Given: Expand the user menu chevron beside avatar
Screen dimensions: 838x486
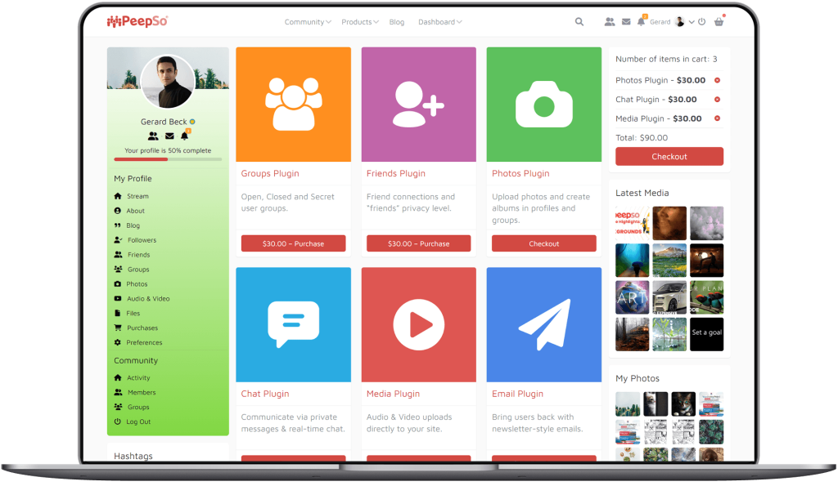Looking at the screenshot, I should pos(692,22).
